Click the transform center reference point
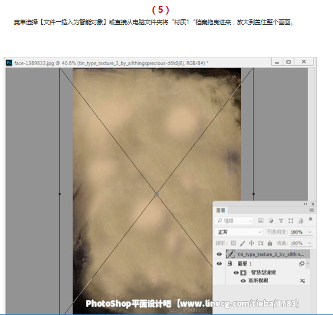Image resolution: width=333 pixels, height=315 pixels. click(x=157, y=194)
